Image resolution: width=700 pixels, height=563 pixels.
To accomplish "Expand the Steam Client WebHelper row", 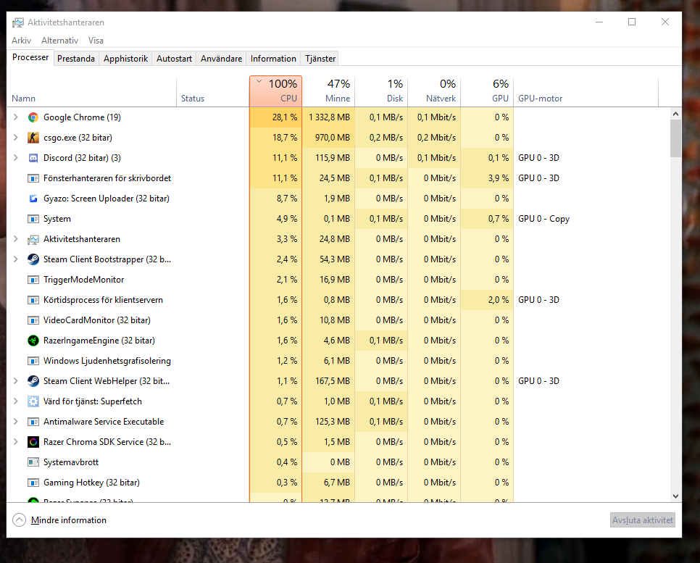I will [16, 381].
